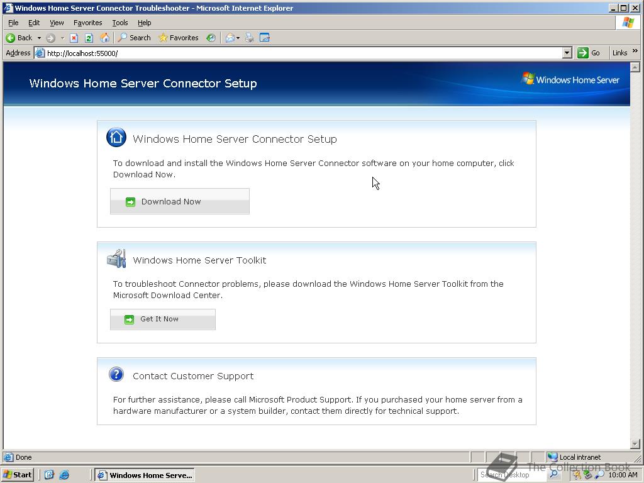This screenshot has height=483, width=644.
Task: Open the Back history dropdown arrow
Action: pos(39,38)
